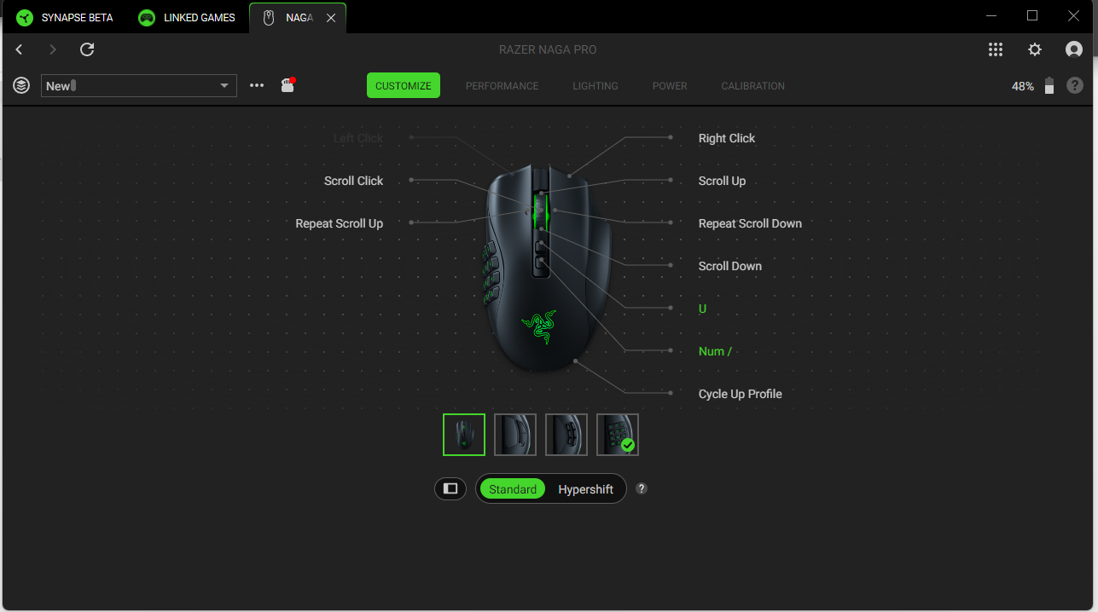Open Synapse settings gear

tap(1035, 49)
